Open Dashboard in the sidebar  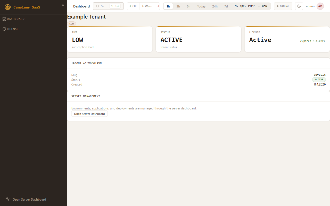16,19
